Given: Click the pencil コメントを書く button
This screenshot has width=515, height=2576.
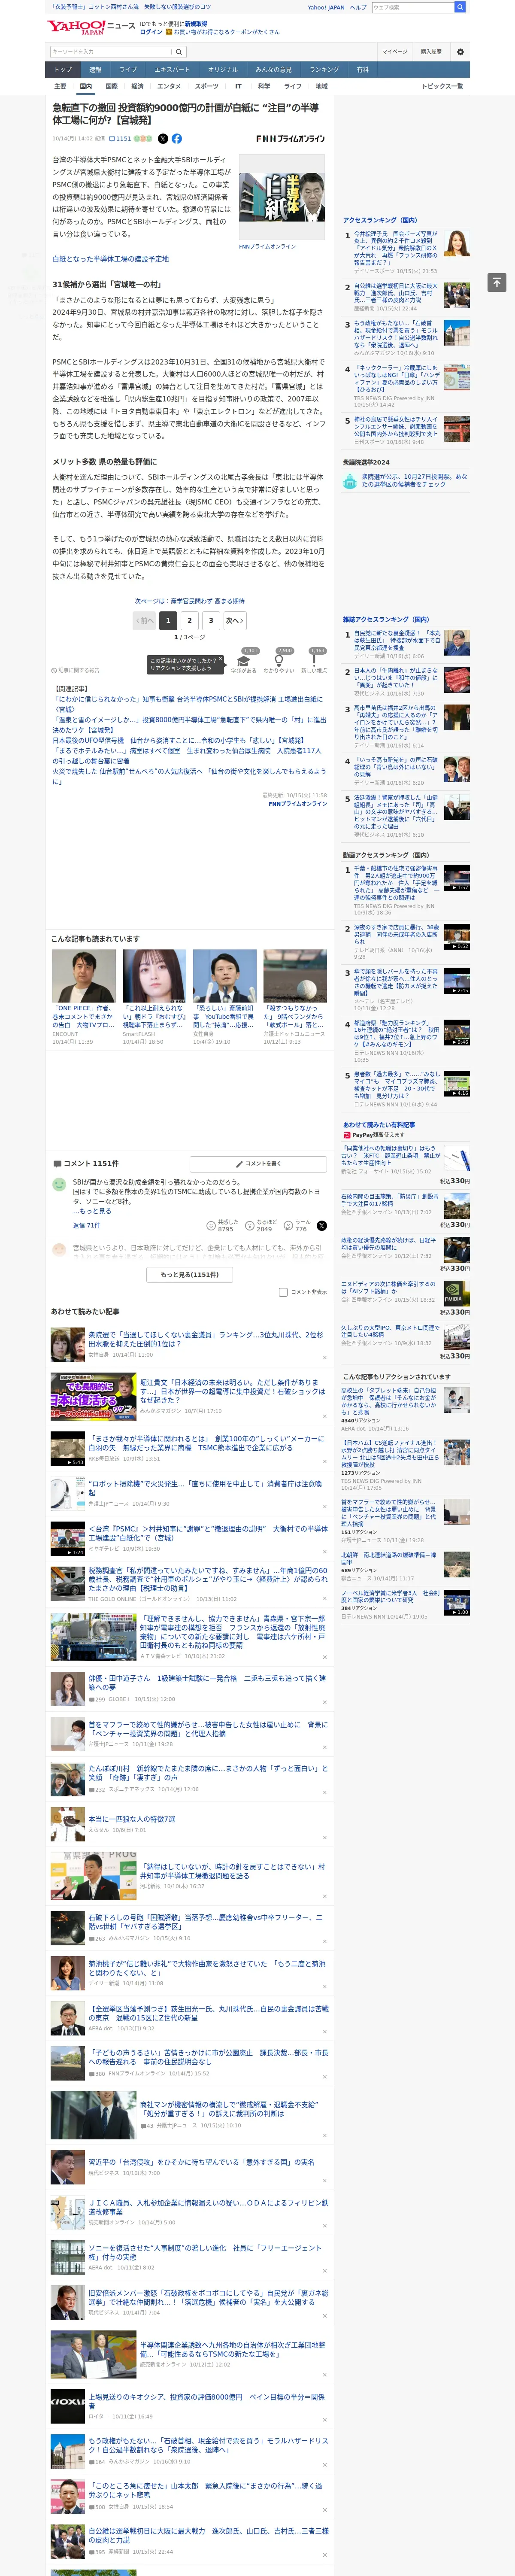Looking at the screenshot, I should pyautogui.click(x=258, y=1164).
